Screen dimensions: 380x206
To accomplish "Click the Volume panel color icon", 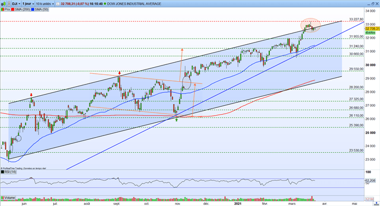I will tap(2, 198).
